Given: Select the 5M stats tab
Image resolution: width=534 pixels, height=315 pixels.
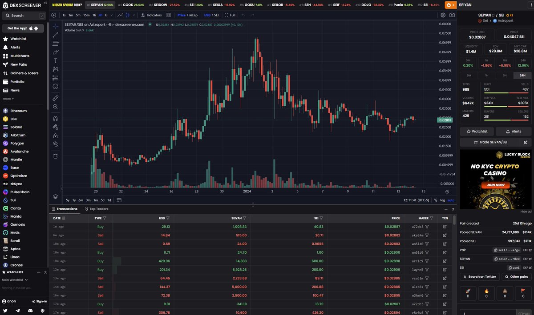Looking at the screenshot, I should [469, 76].
